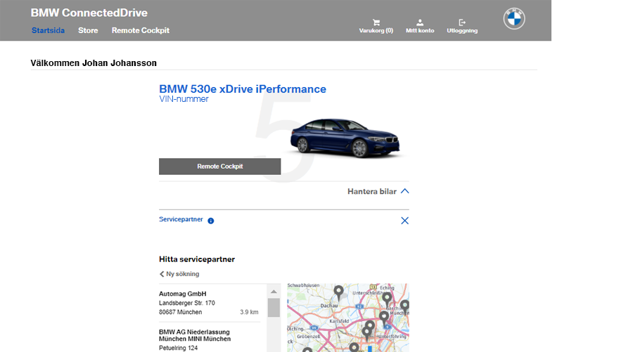Open Mitt konto account icon

pos(420,22)
